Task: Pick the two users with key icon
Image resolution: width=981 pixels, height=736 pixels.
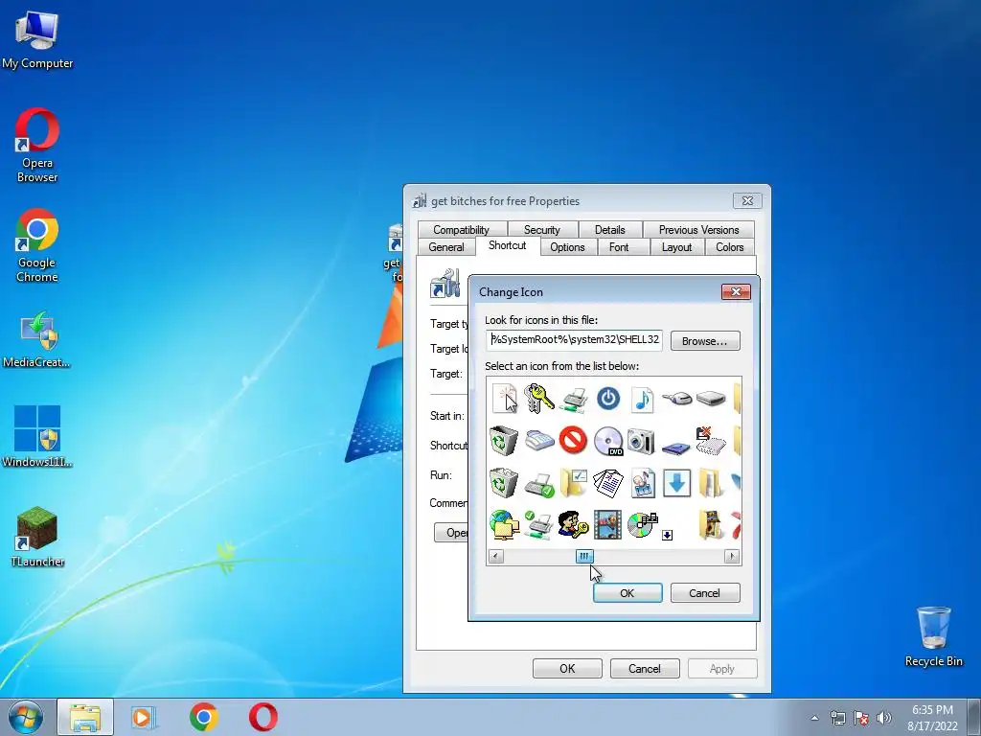Action: click(573, 525)
